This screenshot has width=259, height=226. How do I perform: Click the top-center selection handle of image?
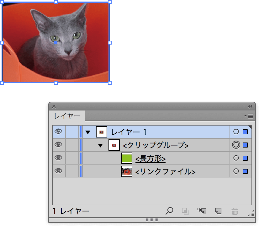[56, 2]
